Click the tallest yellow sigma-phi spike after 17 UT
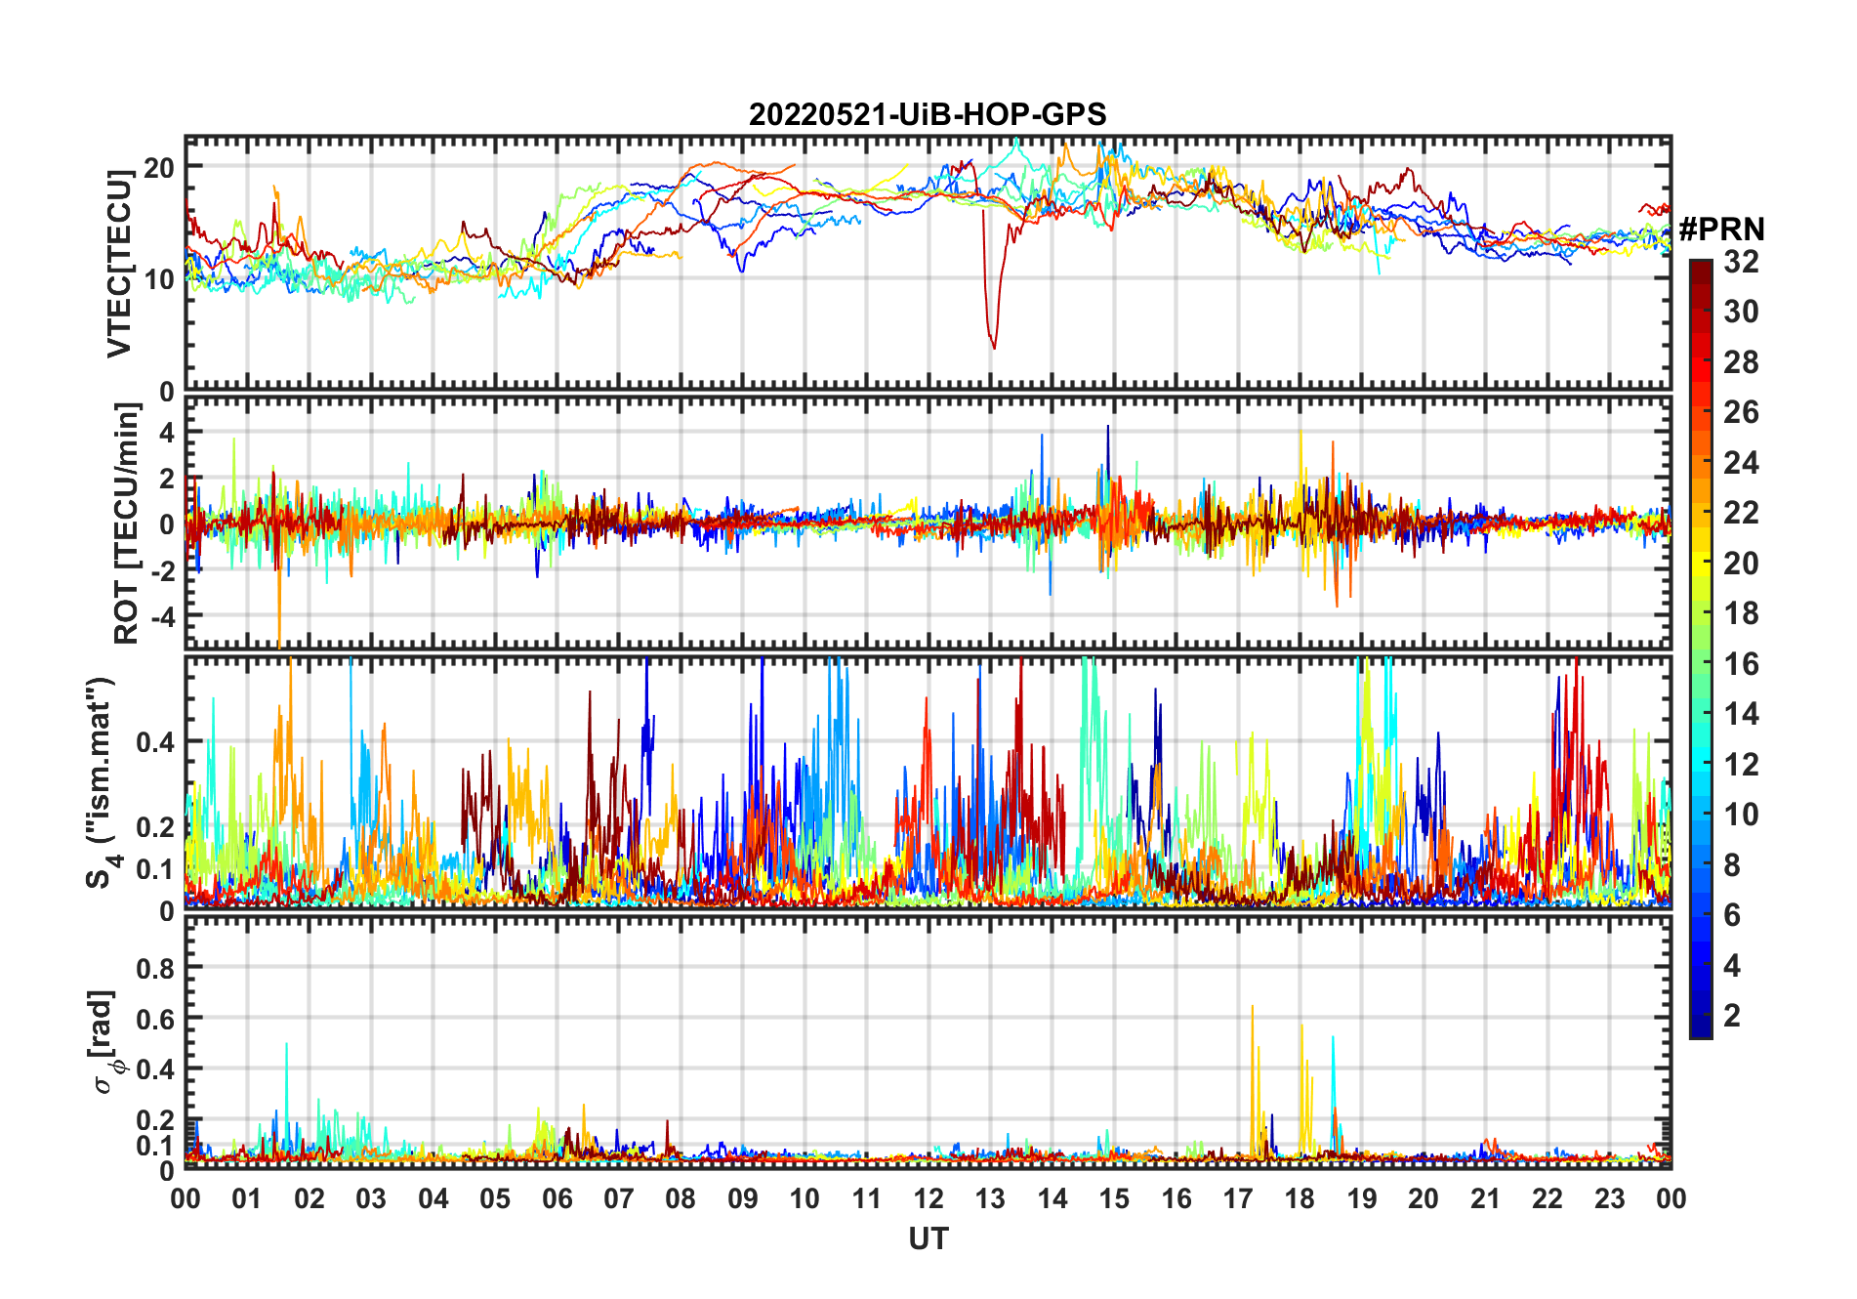The height and width of the screenshot is (1299, 1857). [x=1252, y=1008]
